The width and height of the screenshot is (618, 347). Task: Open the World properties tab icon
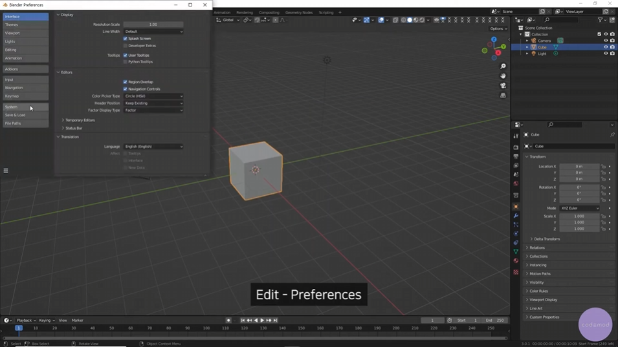click(516, 184)
